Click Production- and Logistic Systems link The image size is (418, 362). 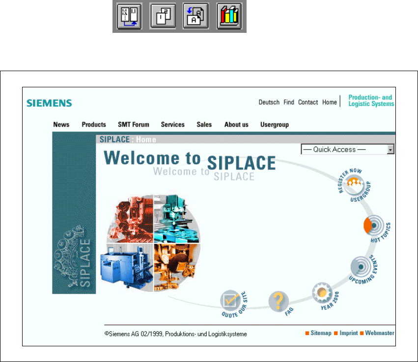coord(371,101)
